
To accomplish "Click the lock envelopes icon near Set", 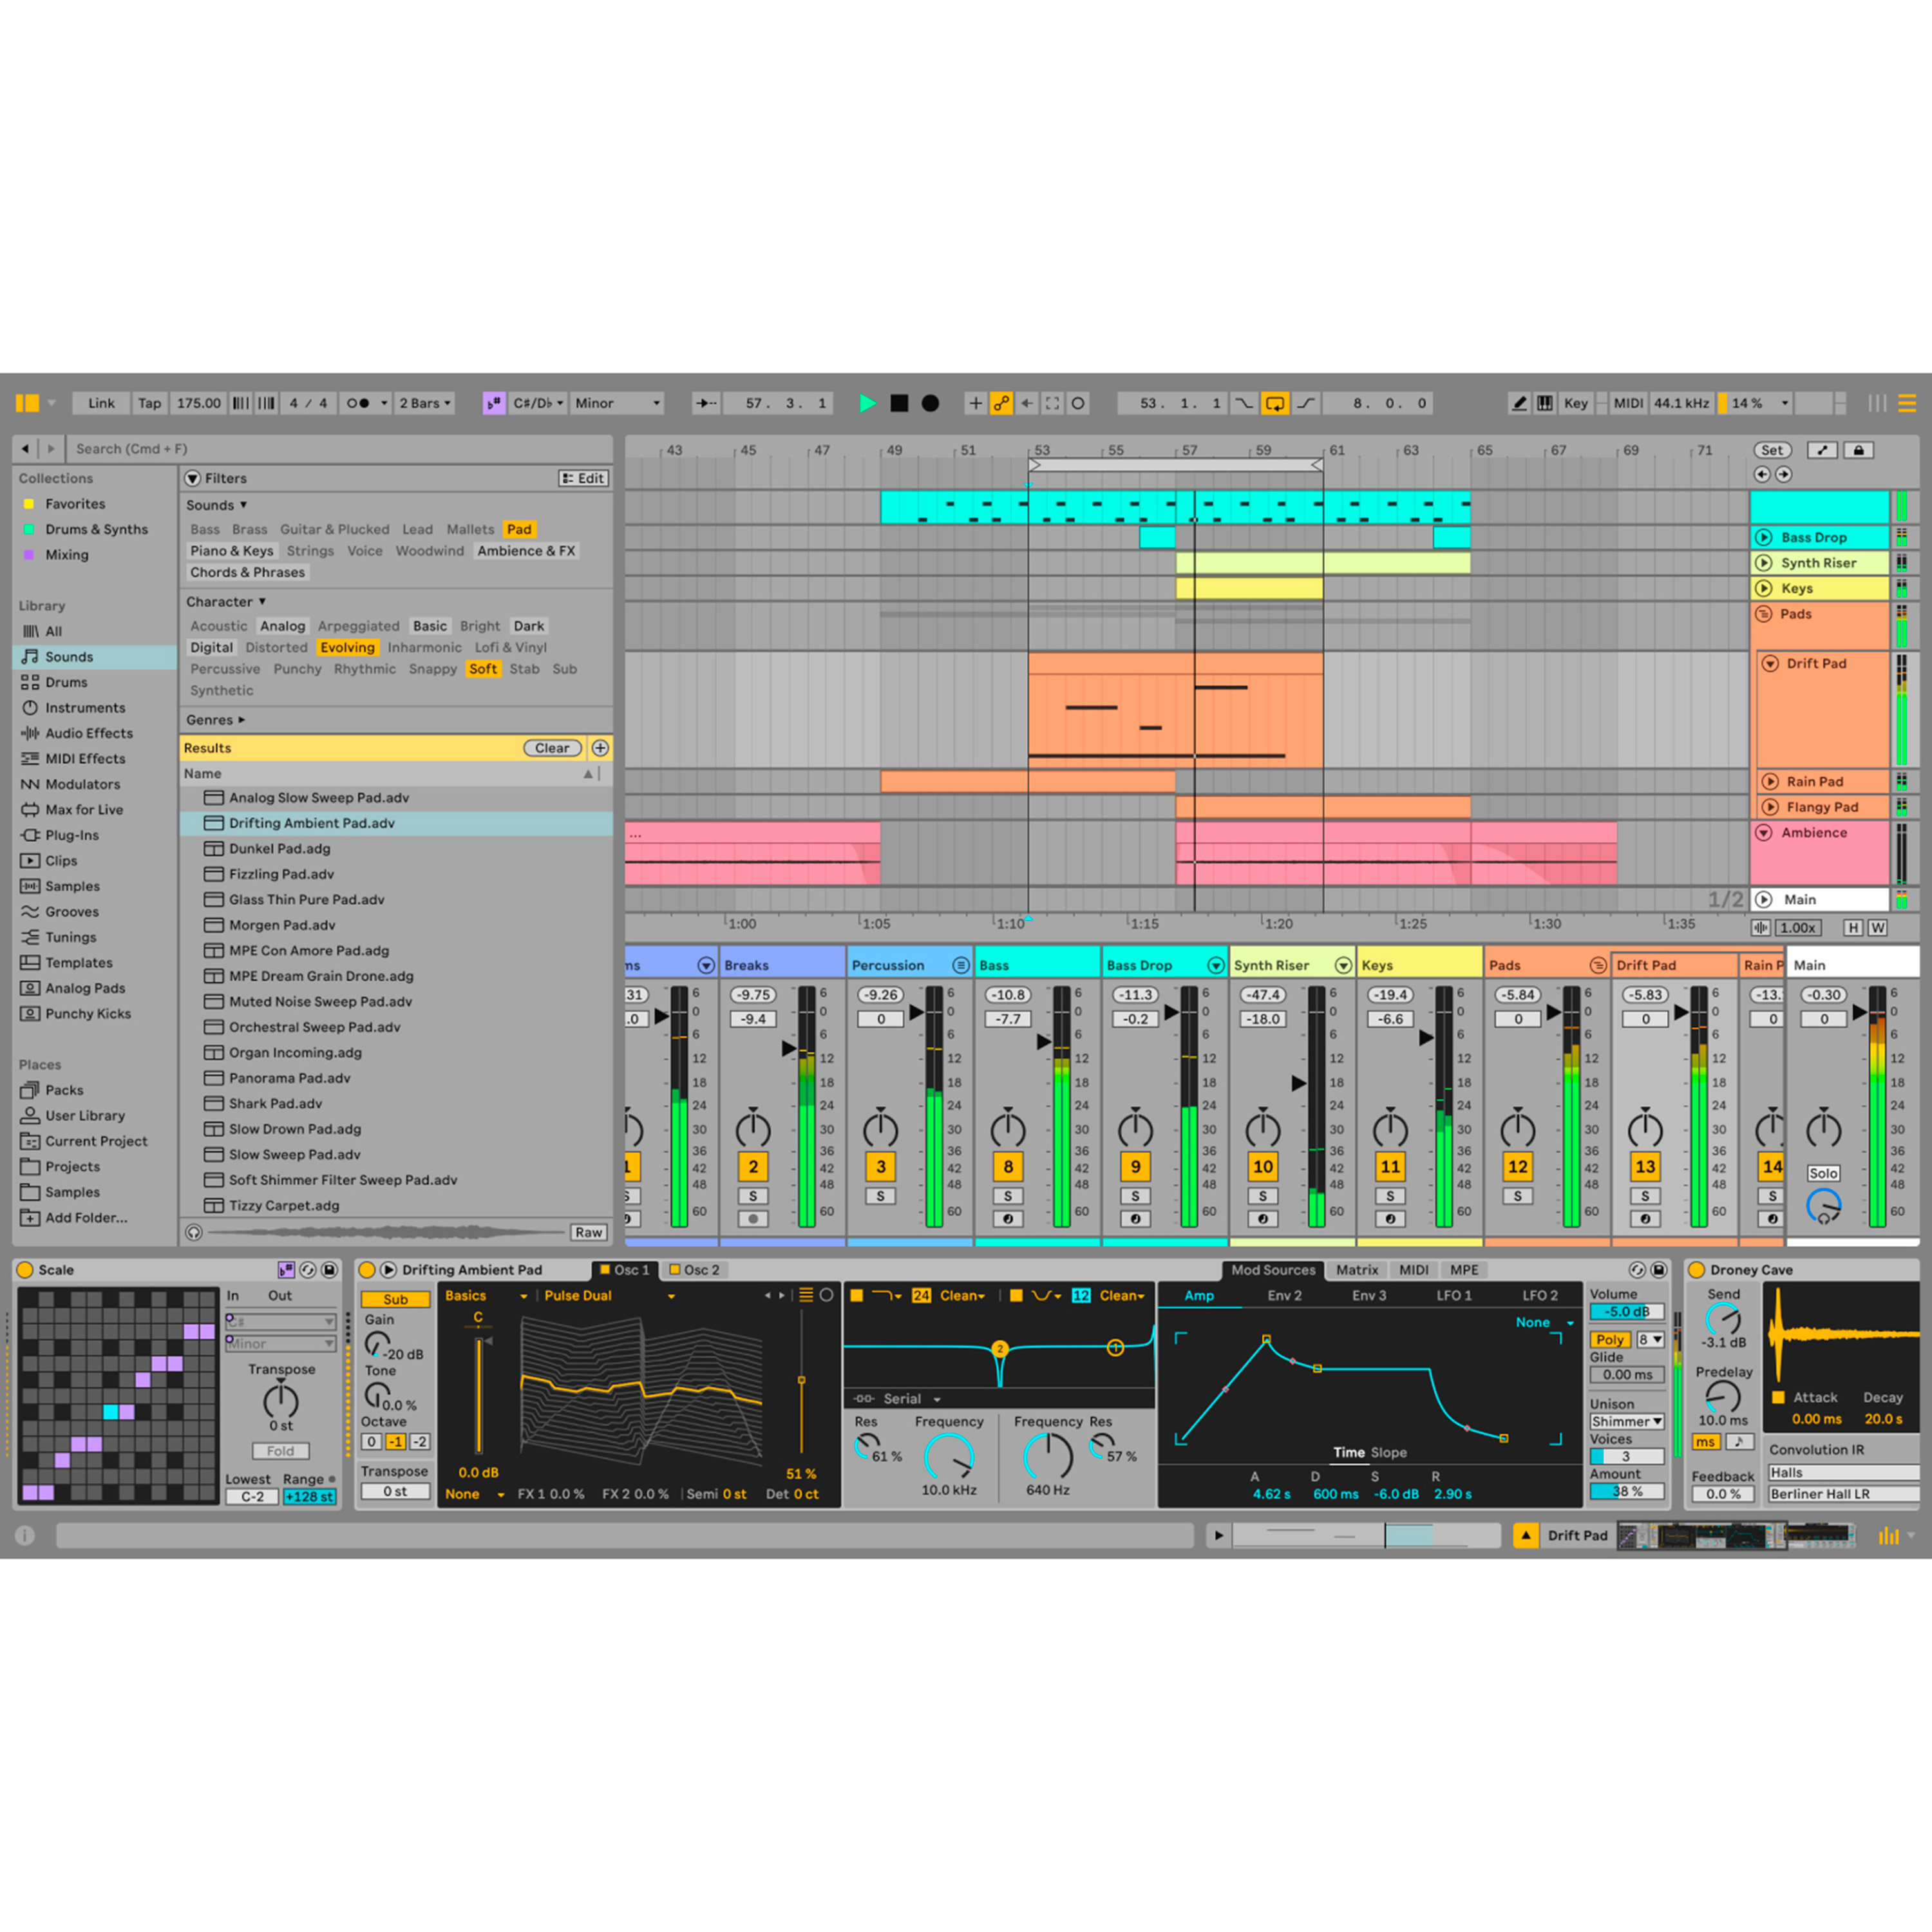I will pyautogui.click(x=1858, y=450).
